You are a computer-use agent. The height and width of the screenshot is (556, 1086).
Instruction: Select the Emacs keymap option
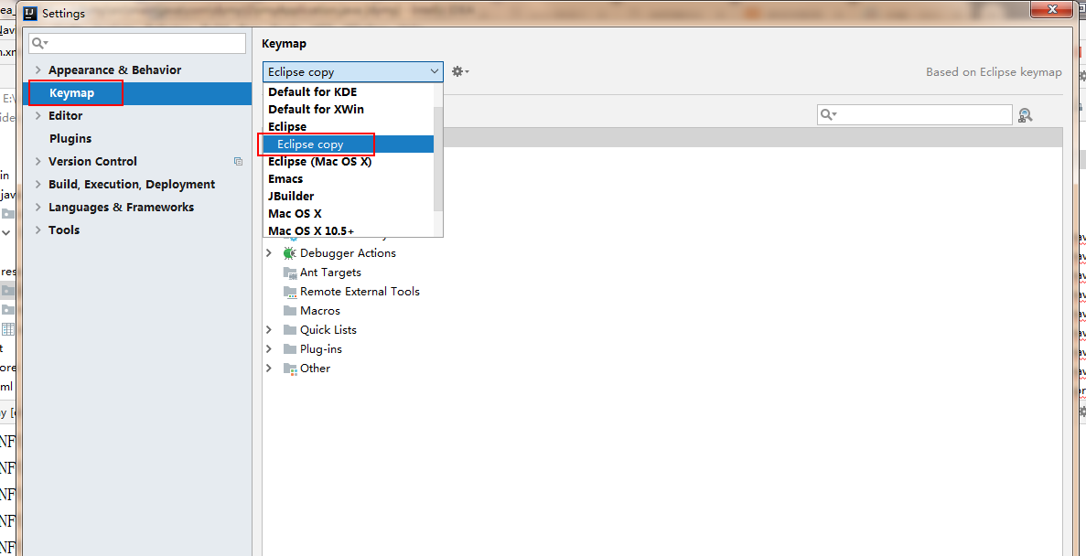[x=349, y=178]
